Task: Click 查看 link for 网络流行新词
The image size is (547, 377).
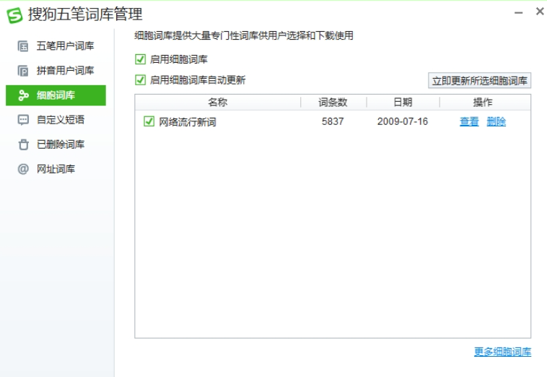Action: click(469, 121)
